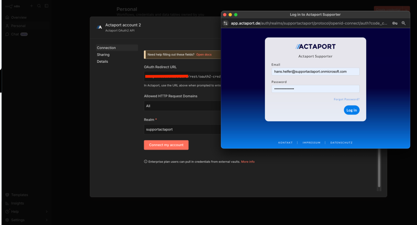Toggle the sidebar collapse icon
417x225 pixels.
pyautogui.click(x=46, y=6)
